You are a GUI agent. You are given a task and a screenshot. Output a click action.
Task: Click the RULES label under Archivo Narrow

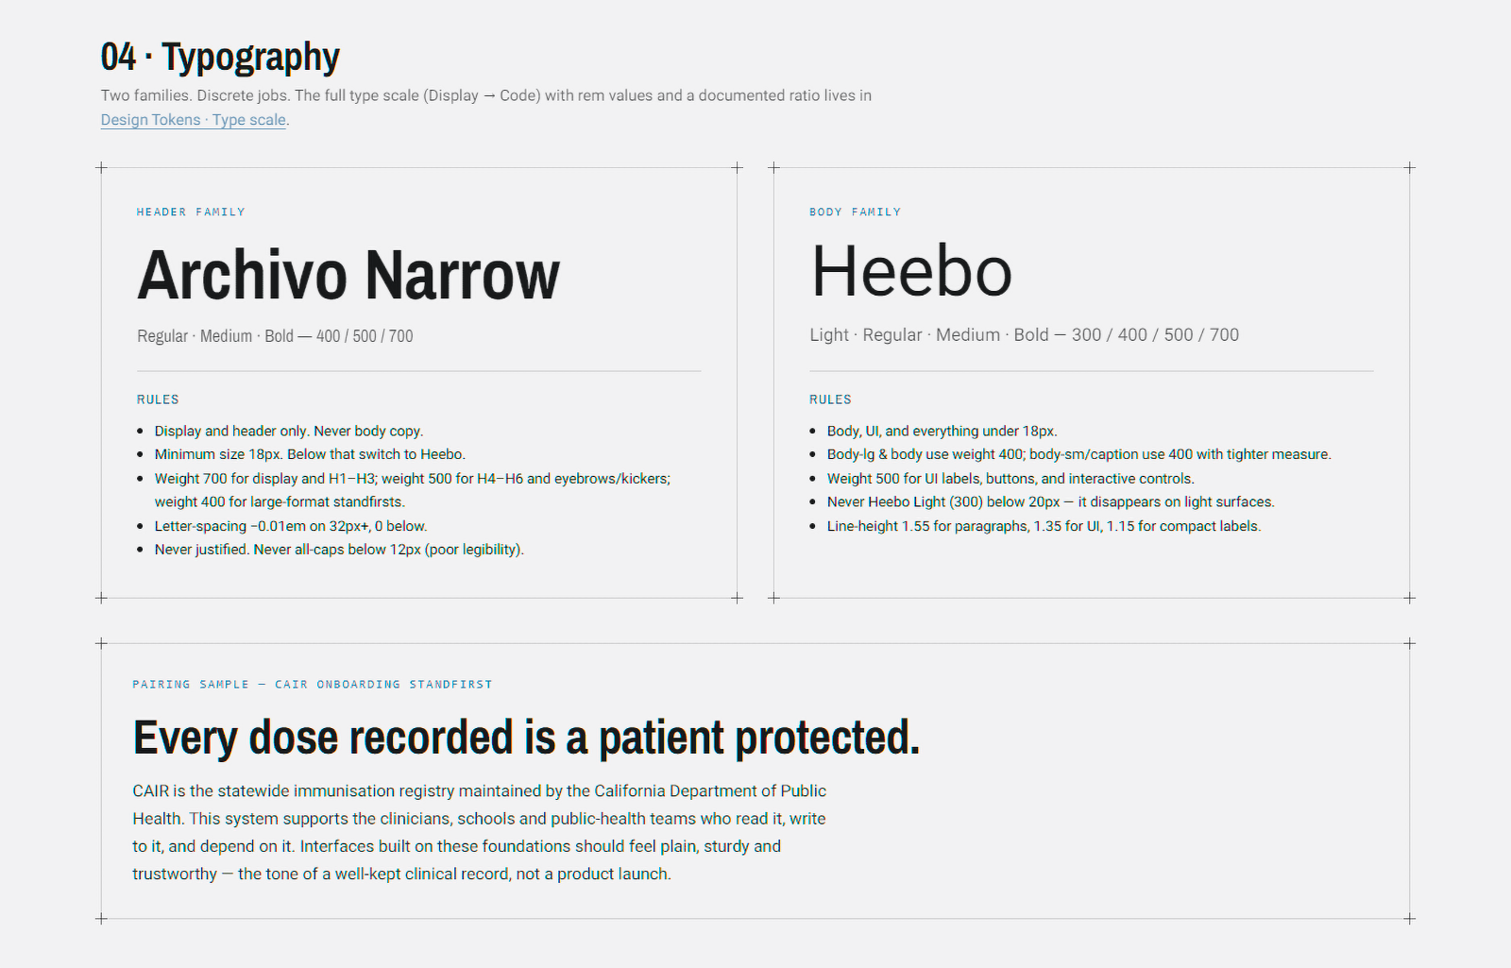[x=158, y=399]
